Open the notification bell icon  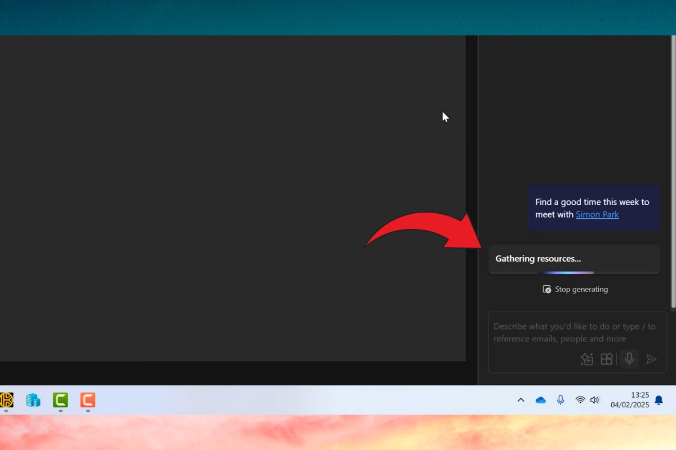point(659,400)
